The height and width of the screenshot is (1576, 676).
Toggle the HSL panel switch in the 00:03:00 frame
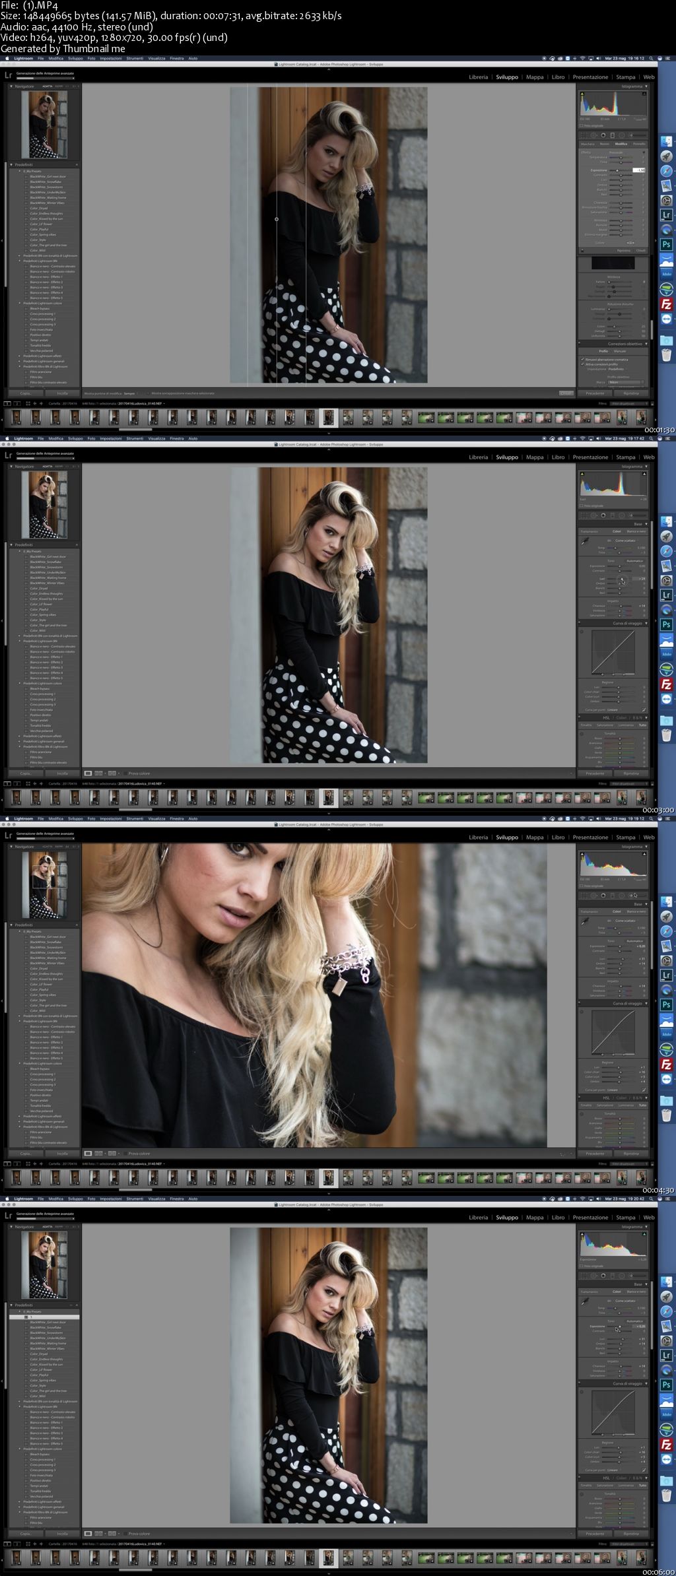coord(579,717)
